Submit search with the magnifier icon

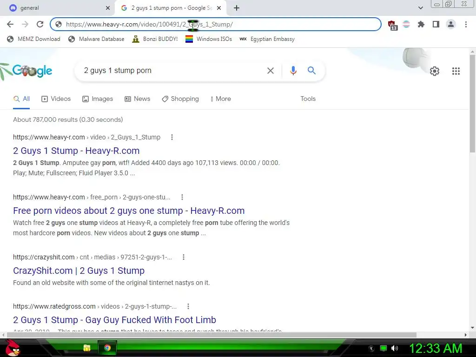(x=311, y=71)
